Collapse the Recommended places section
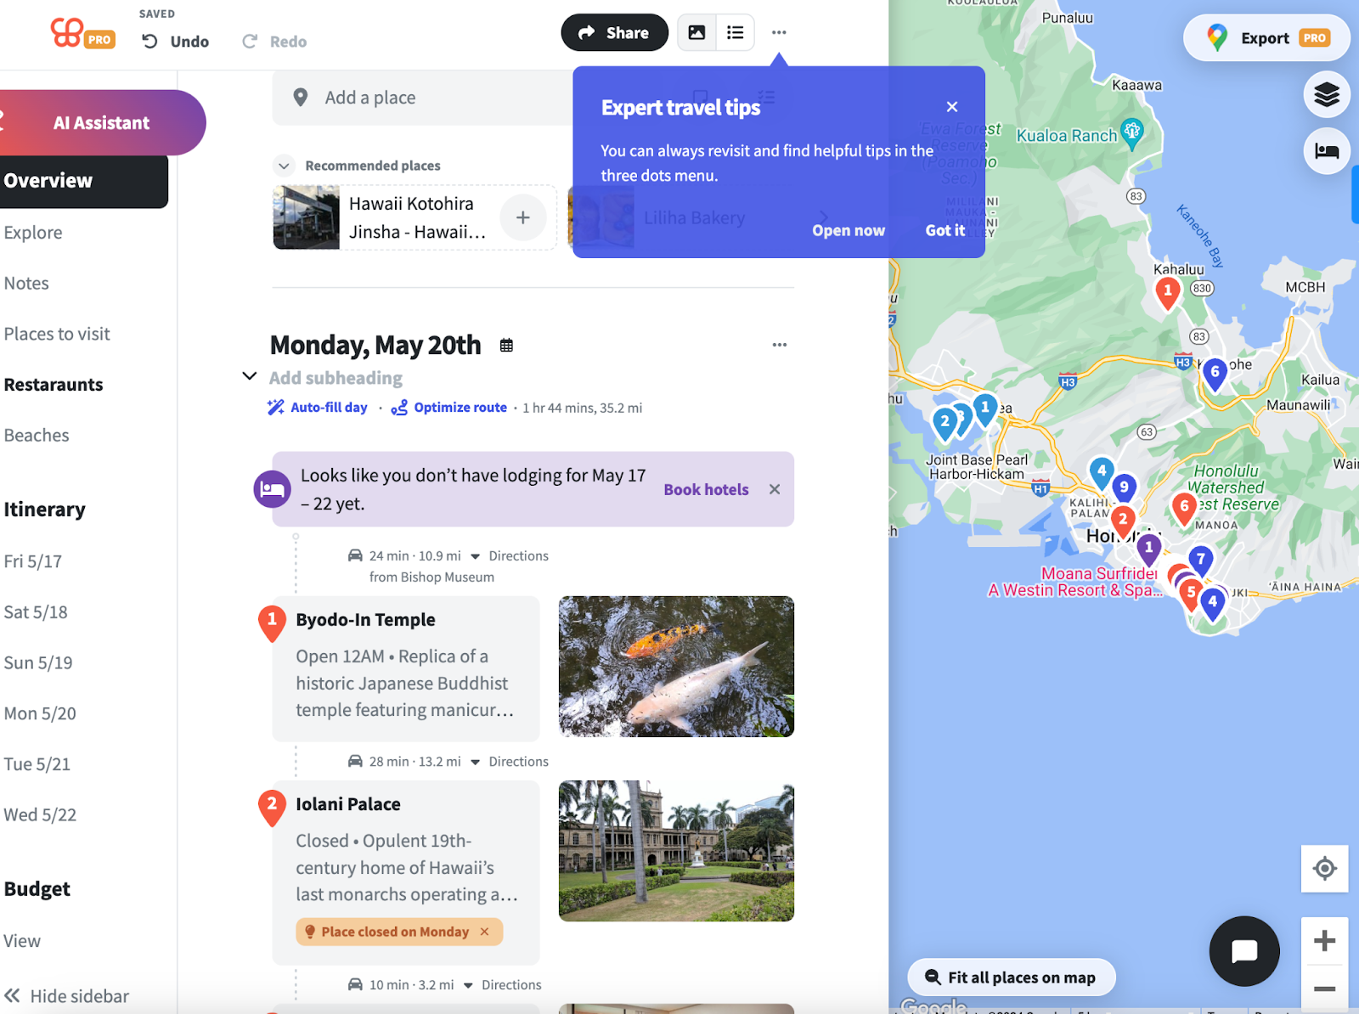The width and height of the screenshot is (1359, 1014). click(284, 165)
